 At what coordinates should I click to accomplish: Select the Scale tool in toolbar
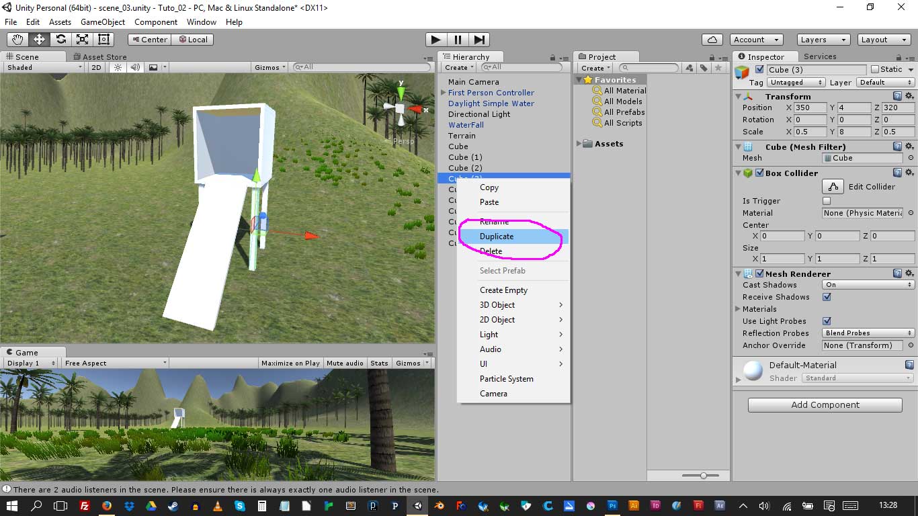click(82, 40)
